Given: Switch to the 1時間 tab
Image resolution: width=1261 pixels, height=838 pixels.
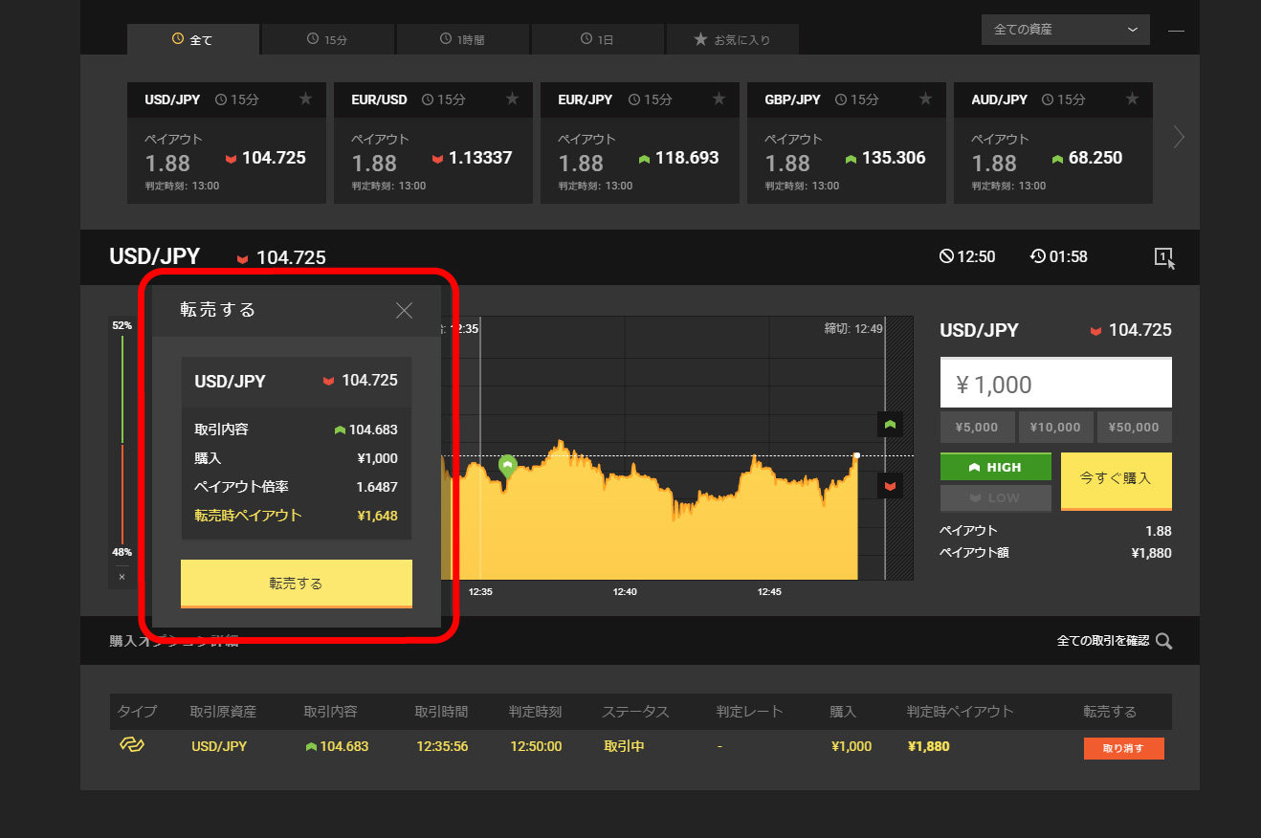Looking at the screenshot, I should (x=462, y=39).
